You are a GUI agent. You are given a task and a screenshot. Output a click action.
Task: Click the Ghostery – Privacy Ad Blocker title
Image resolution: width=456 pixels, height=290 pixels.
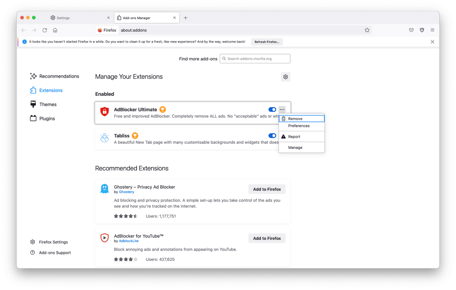pyautogui.click(x=144, y=187)
